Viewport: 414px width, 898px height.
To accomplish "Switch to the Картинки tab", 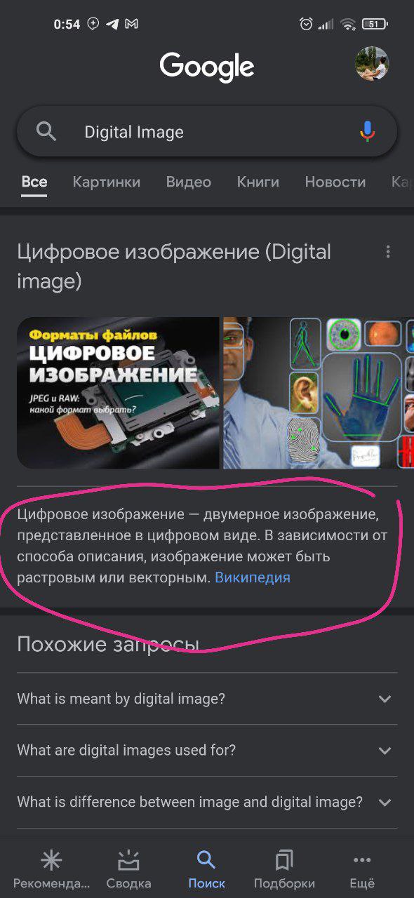I will 107,182.
